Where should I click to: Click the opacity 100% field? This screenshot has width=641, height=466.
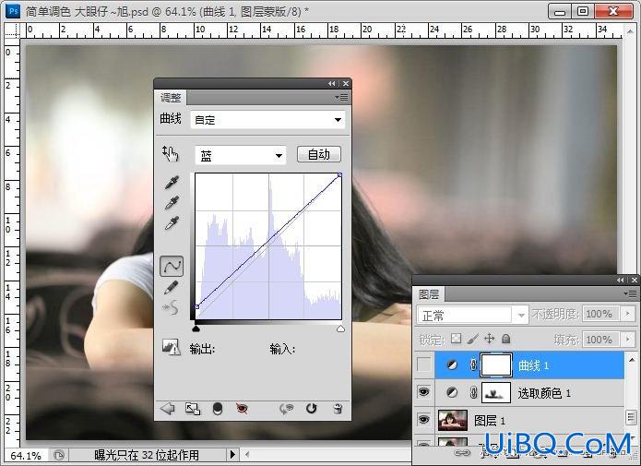coord(599,314)
